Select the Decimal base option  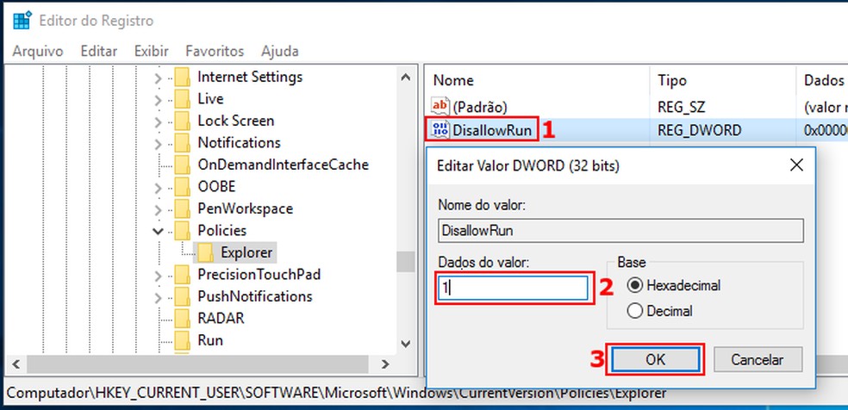point(635,311)
